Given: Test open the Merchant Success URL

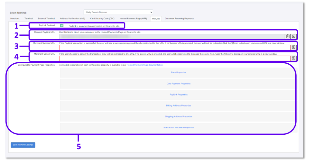Looking at the screenshot, I should 293,47.
